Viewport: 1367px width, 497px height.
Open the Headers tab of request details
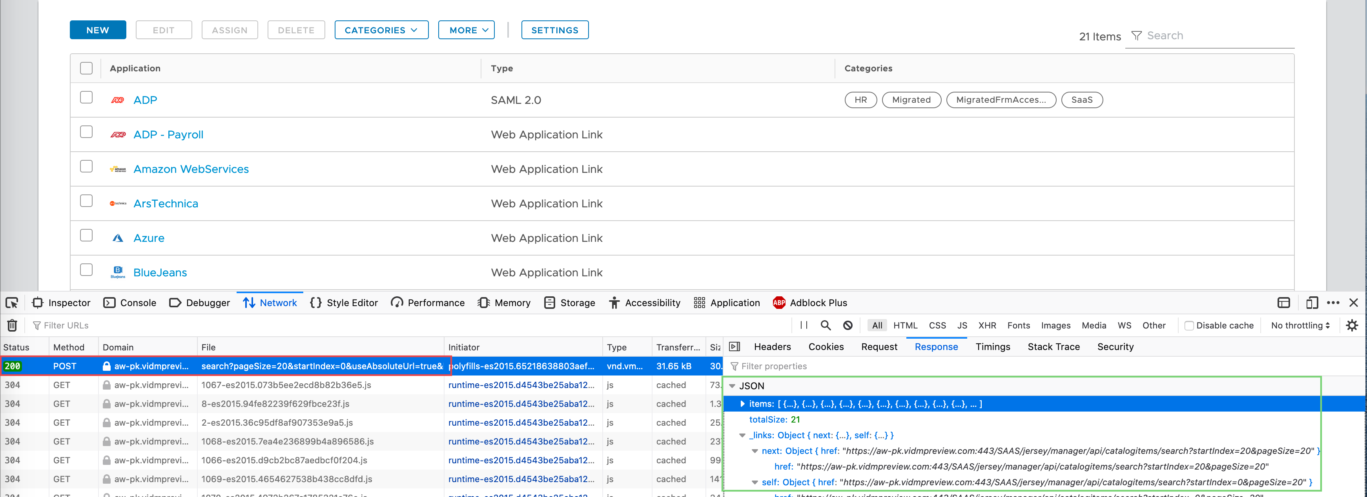772,346
